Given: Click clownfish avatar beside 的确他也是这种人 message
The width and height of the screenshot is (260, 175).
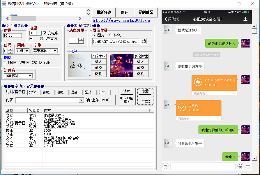Looking at the screenshot, I should click(x=245, y=43).
